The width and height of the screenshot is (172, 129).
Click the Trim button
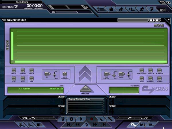(32, 78)
